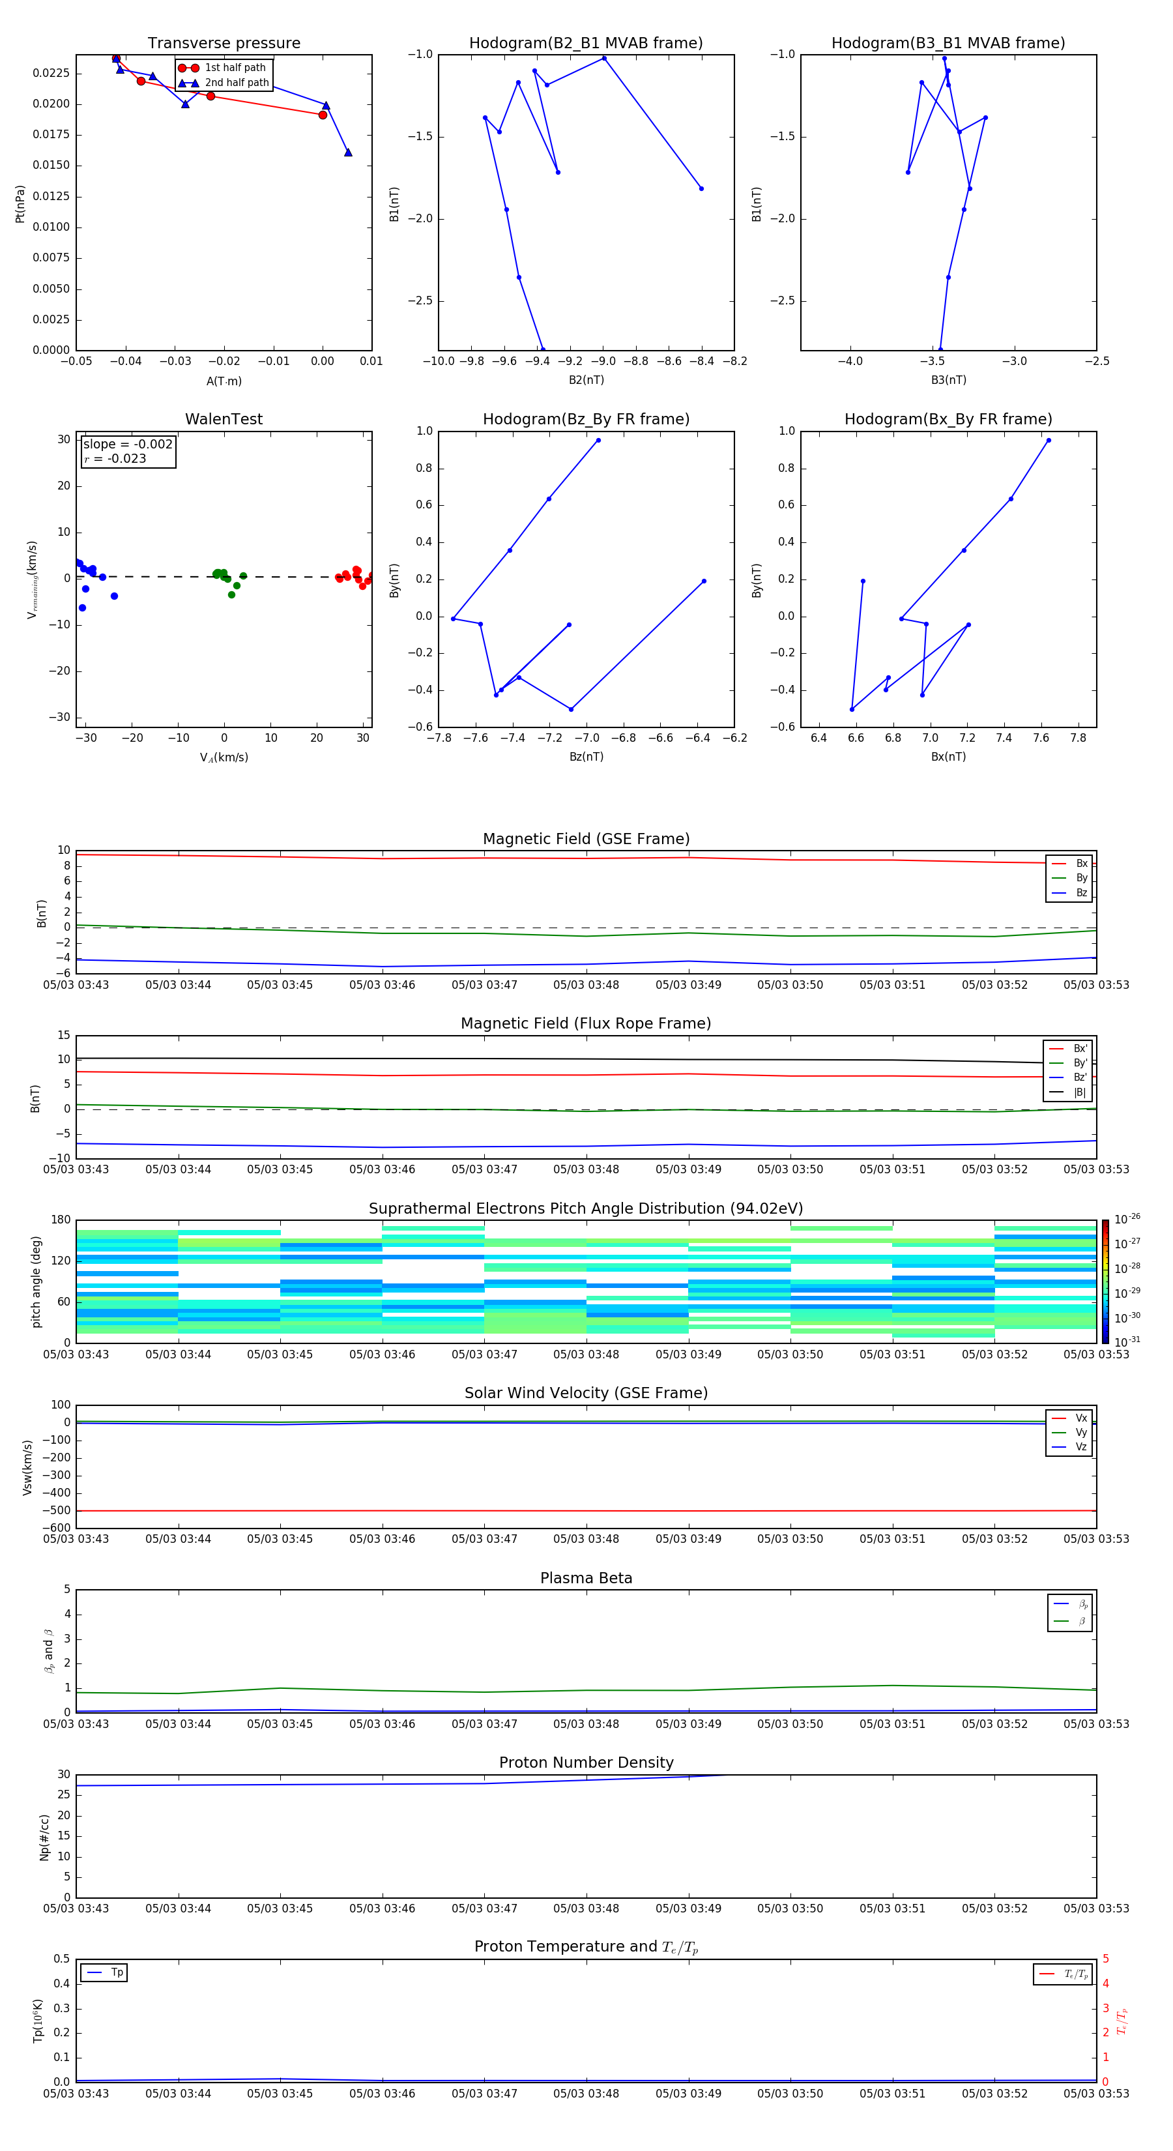
Task: Click the '|B|' legend entry in Flux Rope panel
Action: coord(1068,1092)
